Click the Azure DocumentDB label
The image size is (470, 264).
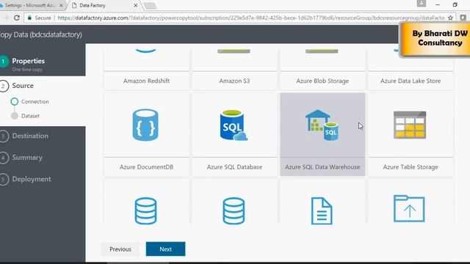[146, 167]
